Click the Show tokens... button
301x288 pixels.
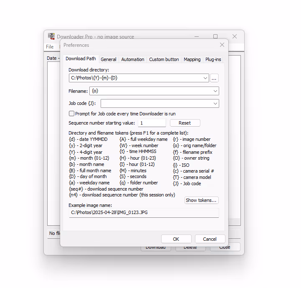pos(201,200)
